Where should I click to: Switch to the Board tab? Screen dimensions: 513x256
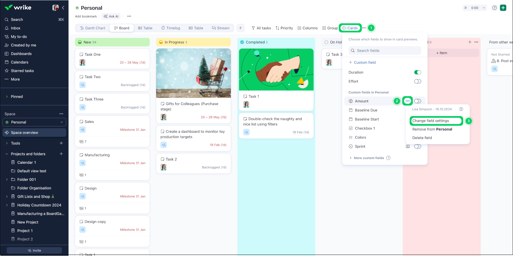click(122, 28)
